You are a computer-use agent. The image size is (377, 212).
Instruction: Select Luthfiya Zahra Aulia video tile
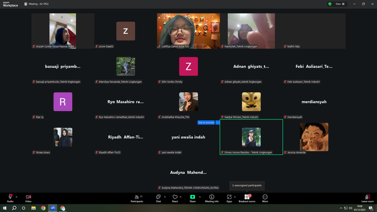188,31
